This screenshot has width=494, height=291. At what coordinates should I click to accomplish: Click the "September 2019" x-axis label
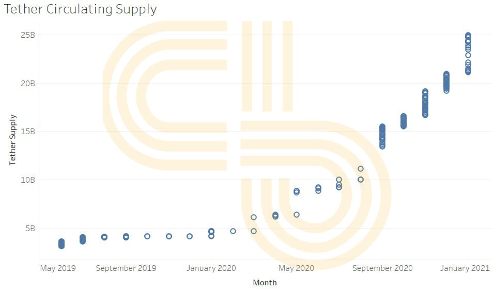(126, 268)
